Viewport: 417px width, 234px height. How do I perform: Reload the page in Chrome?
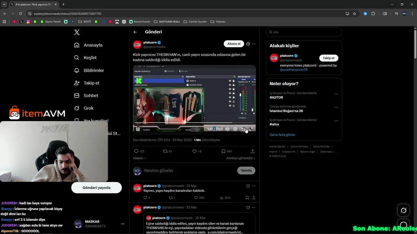point(20,14)
